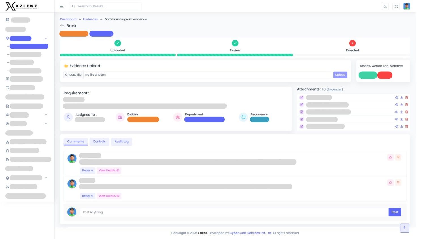Toggle the sidebar with the hamburger icon

point(62,6)
